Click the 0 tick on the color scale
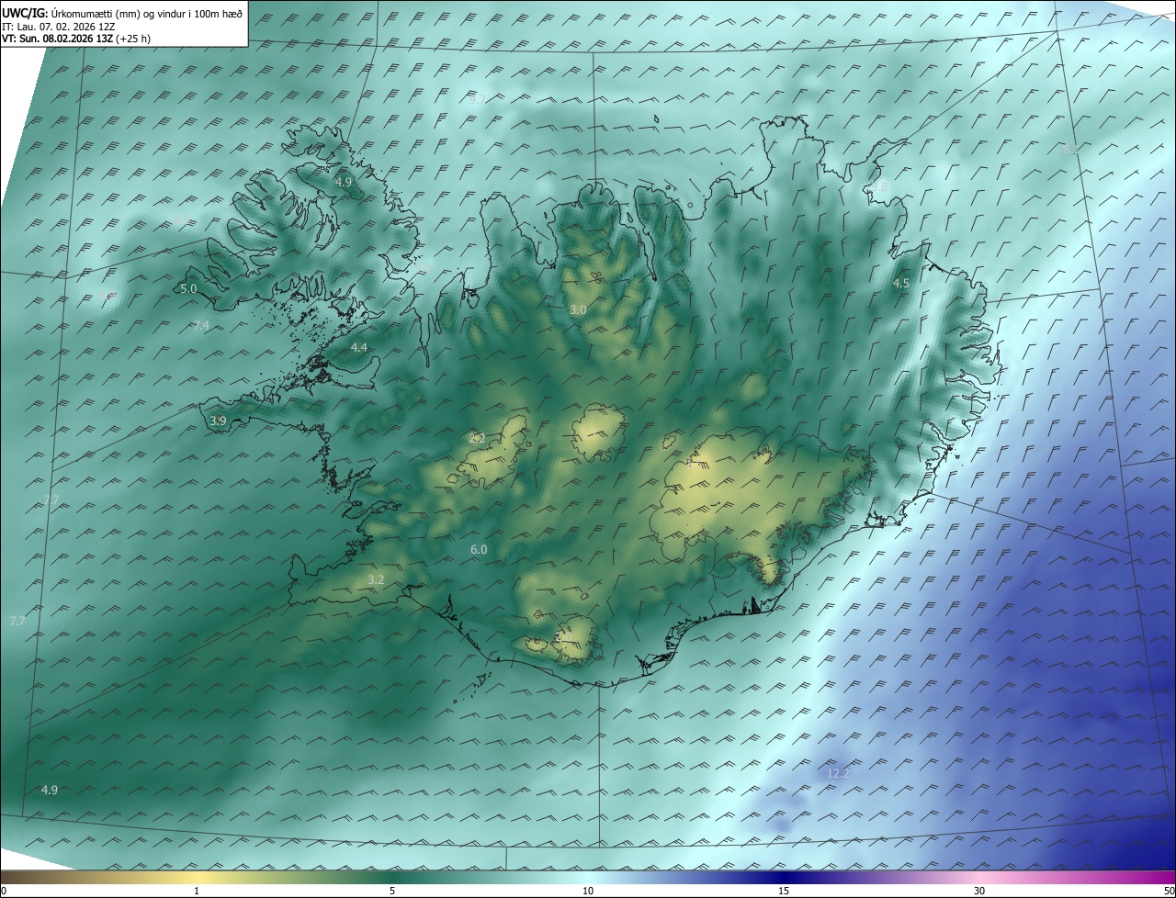 point(4,891)
